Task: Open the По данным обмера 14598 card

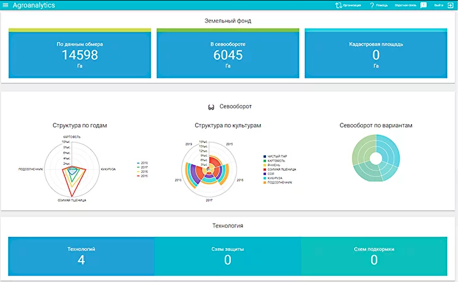Action: 80,53
